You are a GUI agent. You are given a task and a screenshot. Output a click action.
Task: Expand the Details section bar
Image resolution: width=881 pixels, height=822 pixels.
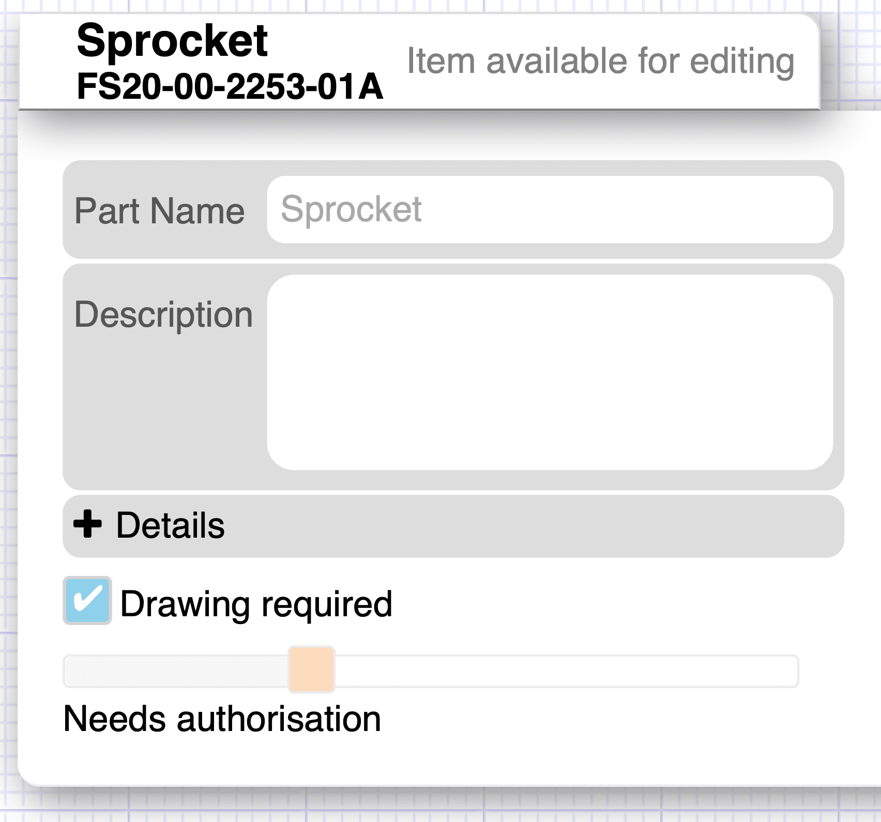pos(453,526)
